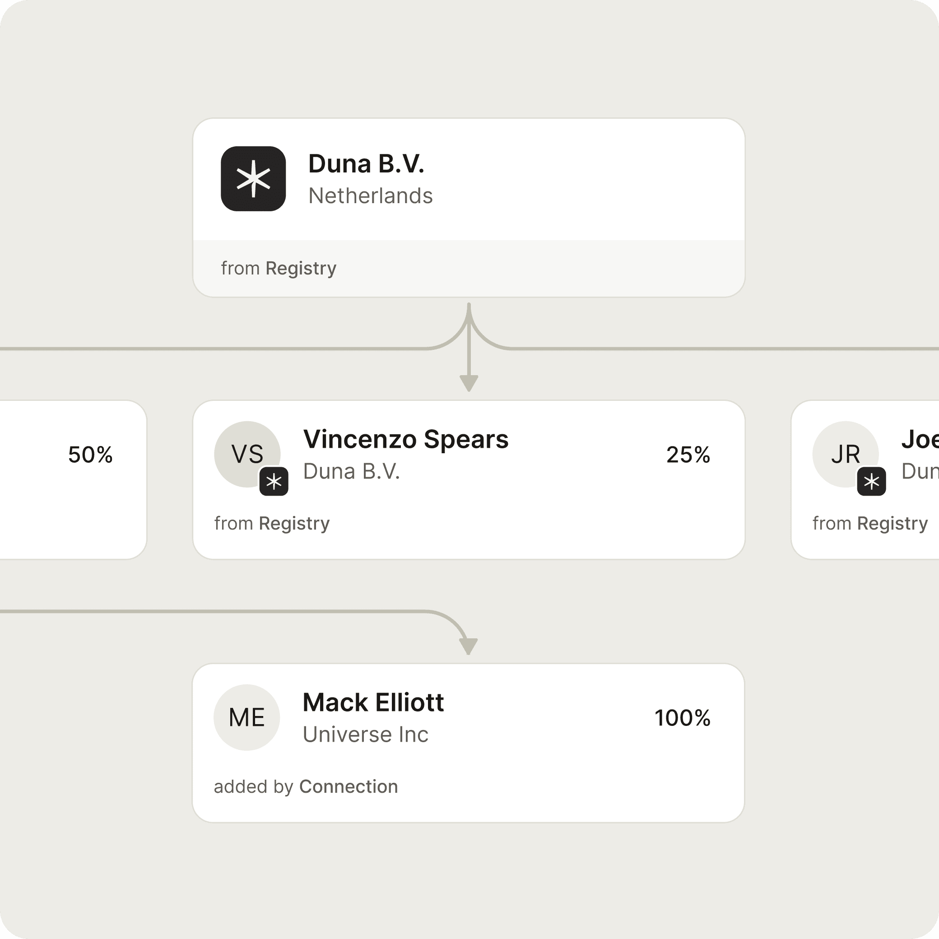The height and width of the screenshot is (939, 939).
Task: Click 'added by Connection' label
Action: click(306, 786)
